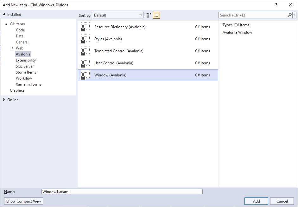Click the Add button

pyautogui.click(x=256, y=201)
